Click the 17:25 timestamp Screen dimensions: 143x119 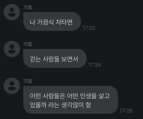point(89,28)
